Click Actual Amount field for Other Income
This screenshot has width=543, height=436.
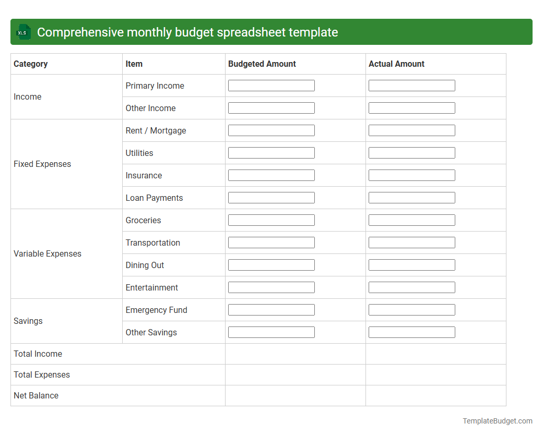411,107
